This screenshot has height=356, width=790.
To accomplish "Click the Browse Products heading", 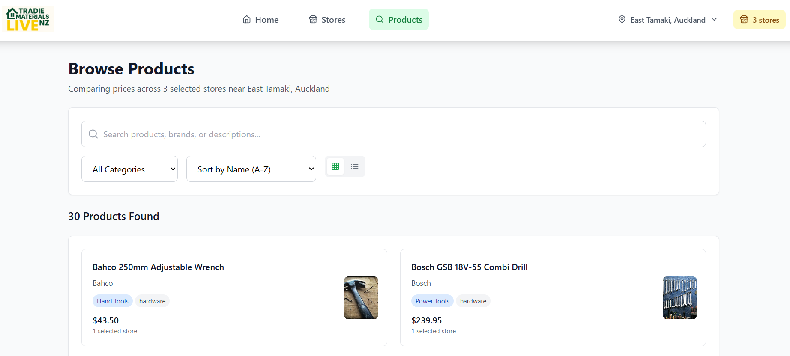I will click(x=132, y=69).
